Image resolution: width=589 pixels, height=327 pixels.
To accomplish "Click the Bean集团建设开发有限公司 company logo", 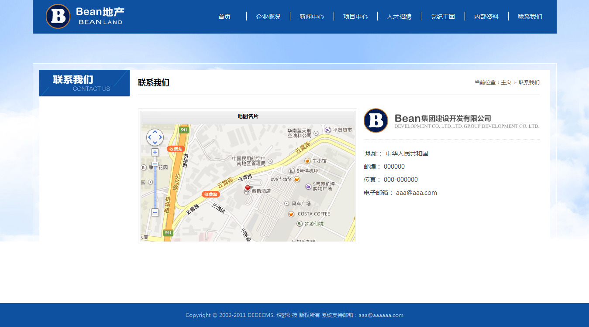I will (451, 121).
